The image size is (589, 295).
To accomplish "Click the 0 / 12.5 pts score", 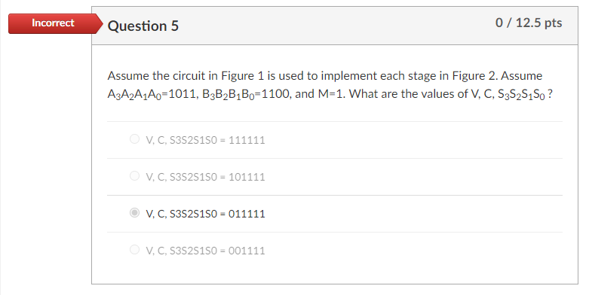I will 529,23.
